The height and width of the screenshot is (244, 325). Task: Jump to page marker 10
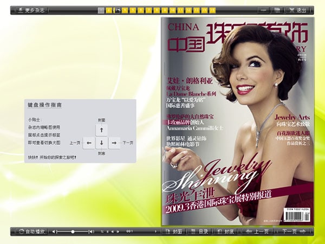[x=173, y=10]
